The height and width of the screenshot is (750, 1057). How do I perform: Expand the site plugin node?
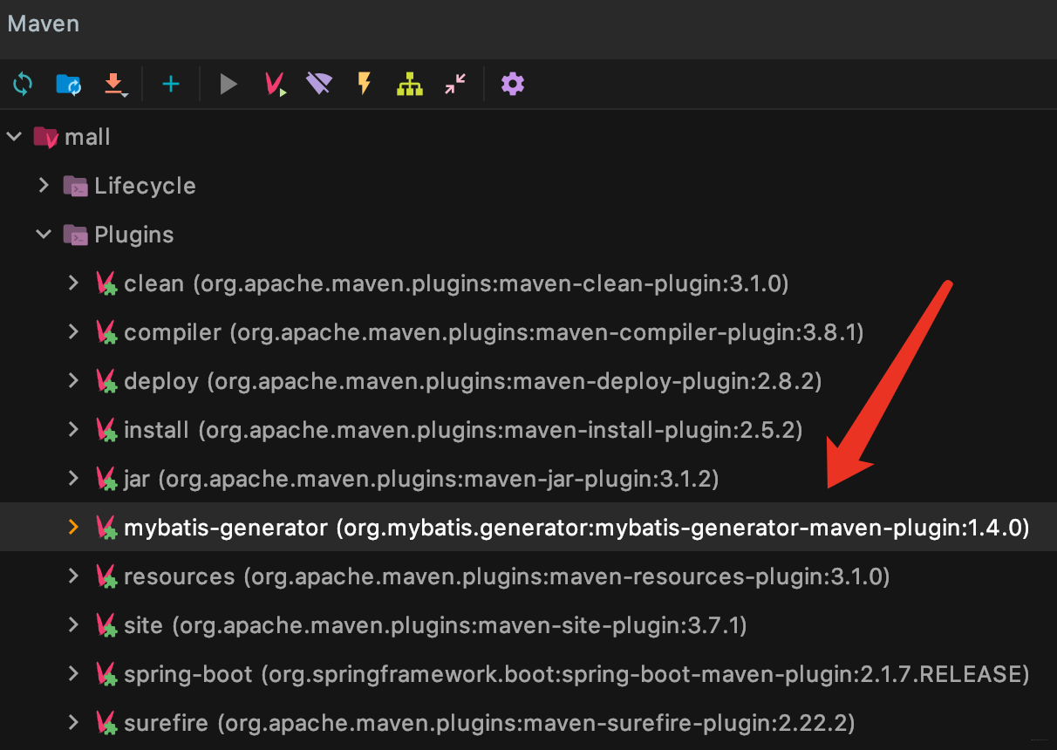[x=74, y=625]
